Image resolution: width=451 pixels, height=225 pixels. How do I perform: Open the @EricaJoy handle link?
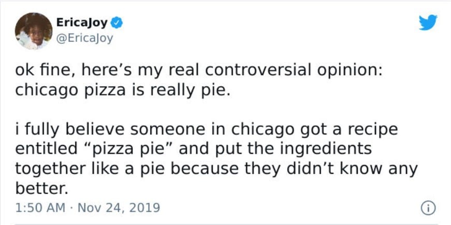coord(84,38)
